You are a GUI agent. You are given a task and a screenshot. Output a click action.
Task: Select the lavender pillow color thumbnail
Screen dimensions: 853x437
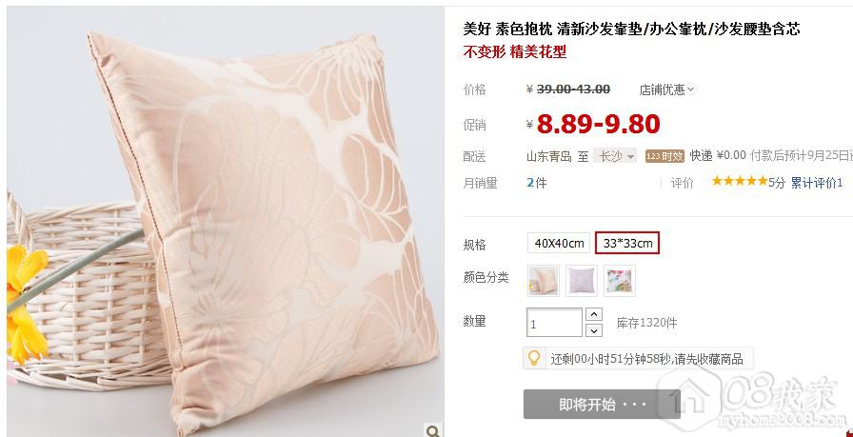click(582, 281)
